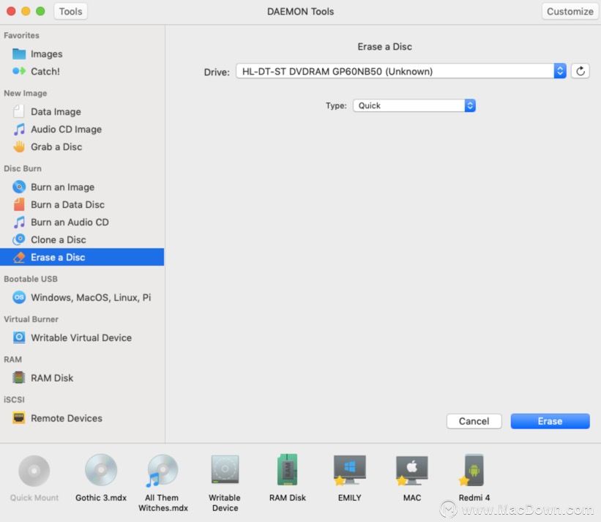Select the Clone a Disc icon

[19, 240]
